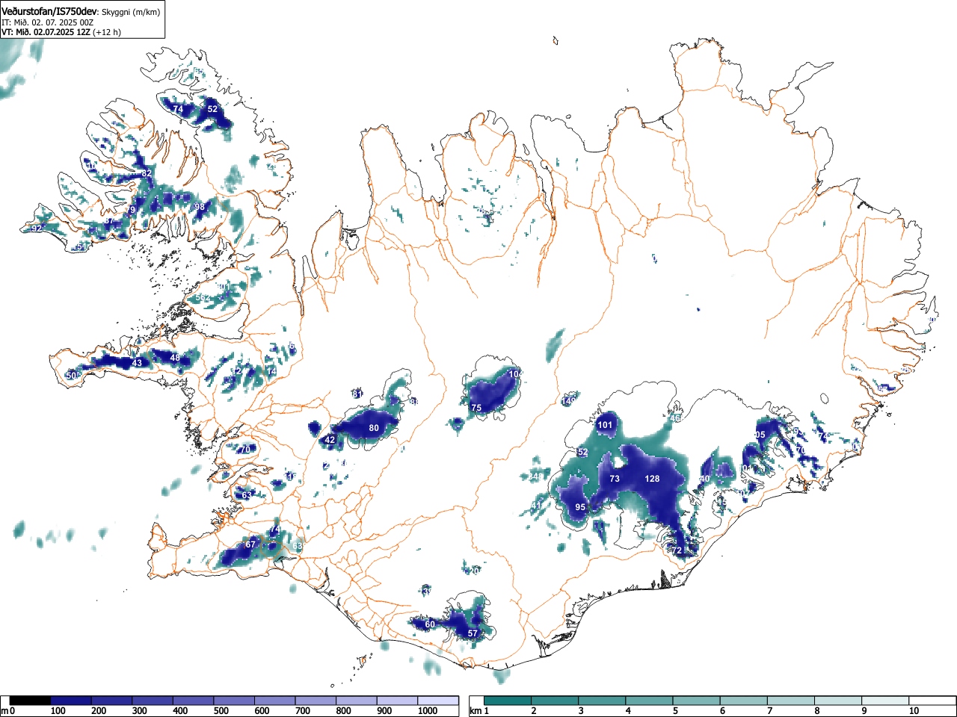Click the 101 visibility value
Viewport: 957px width, 717px height.
(606, 425)
